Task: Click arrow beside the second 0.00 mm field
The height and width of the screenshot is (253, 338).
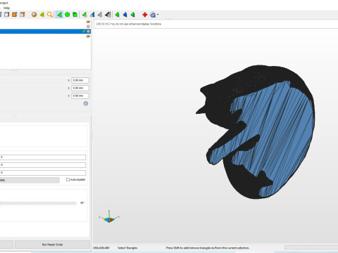Action: point(69,88)
